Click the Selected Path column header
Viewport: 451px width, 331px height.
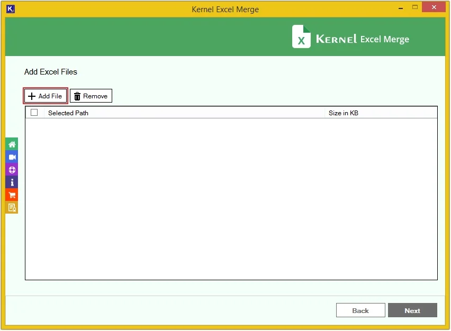tap(184, 113)
